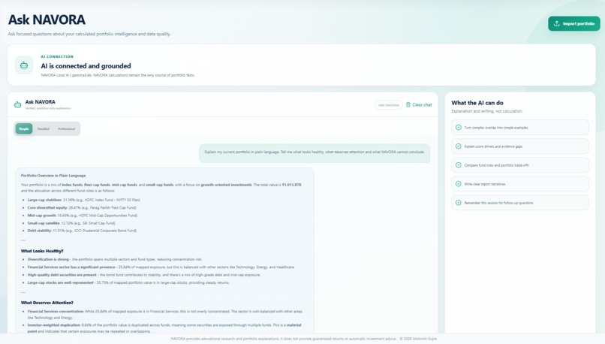Click the 'Portfolio Overview in Plain Language' heading
This screenshot has width=605, height=344.
53,176
